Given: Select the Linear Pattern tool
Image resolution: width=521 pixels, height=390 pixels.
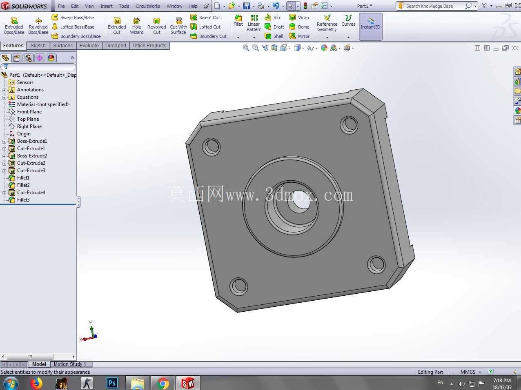Looking at the screenshot, I should tap(254, 23).
